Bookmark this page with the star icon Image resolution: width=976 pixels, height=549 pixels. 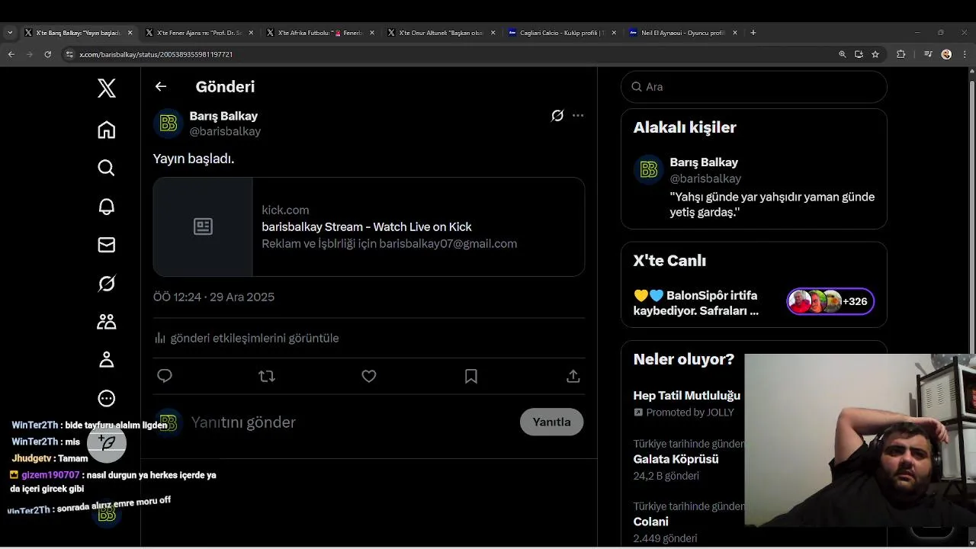click(x=875, y=54)
